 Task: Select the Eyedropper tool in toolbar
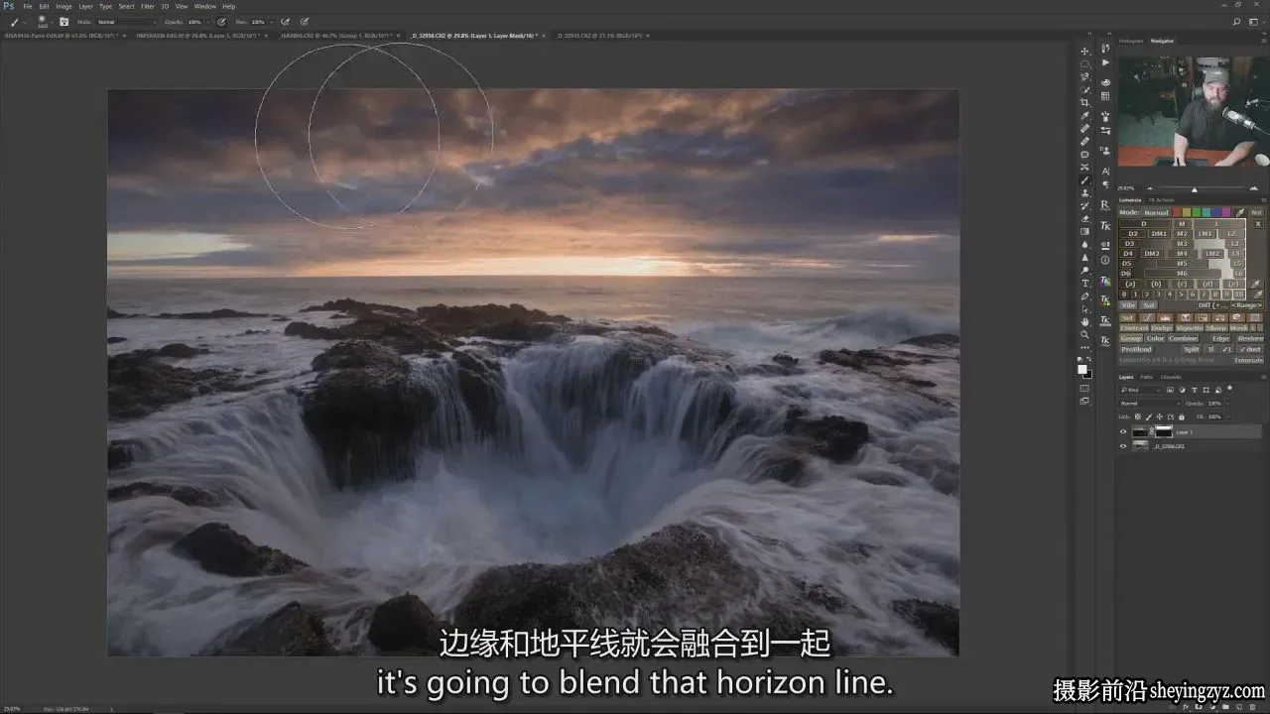(x=1085, y=115)
